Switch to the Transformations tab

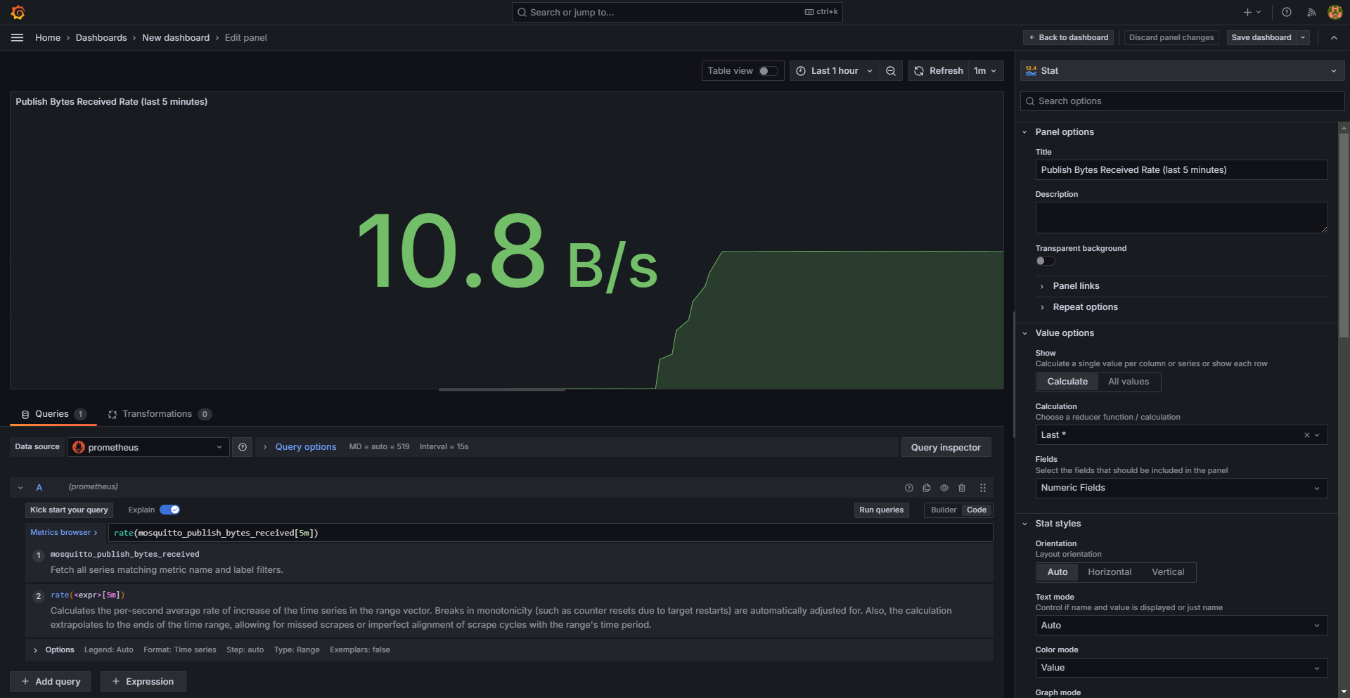point(157,414)
